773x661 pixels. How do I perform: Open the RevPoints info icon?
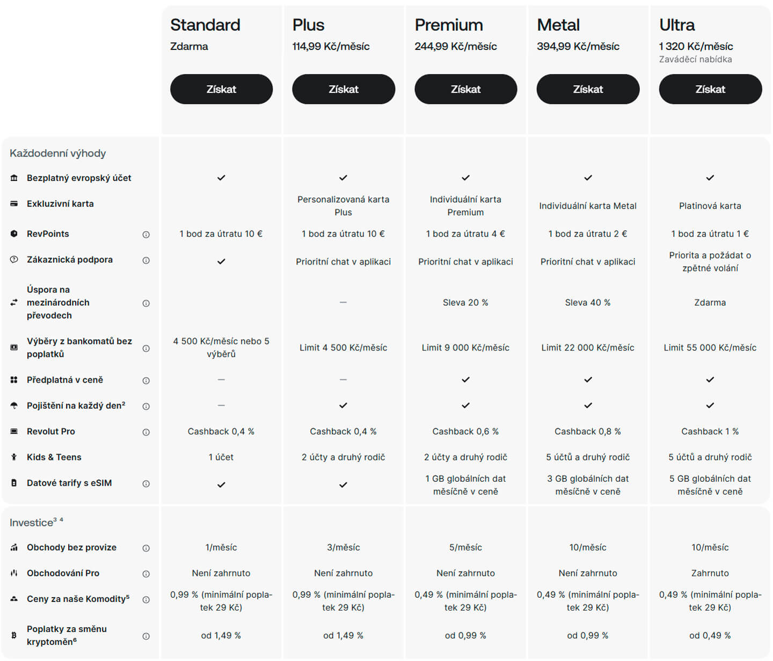point(146,234)
